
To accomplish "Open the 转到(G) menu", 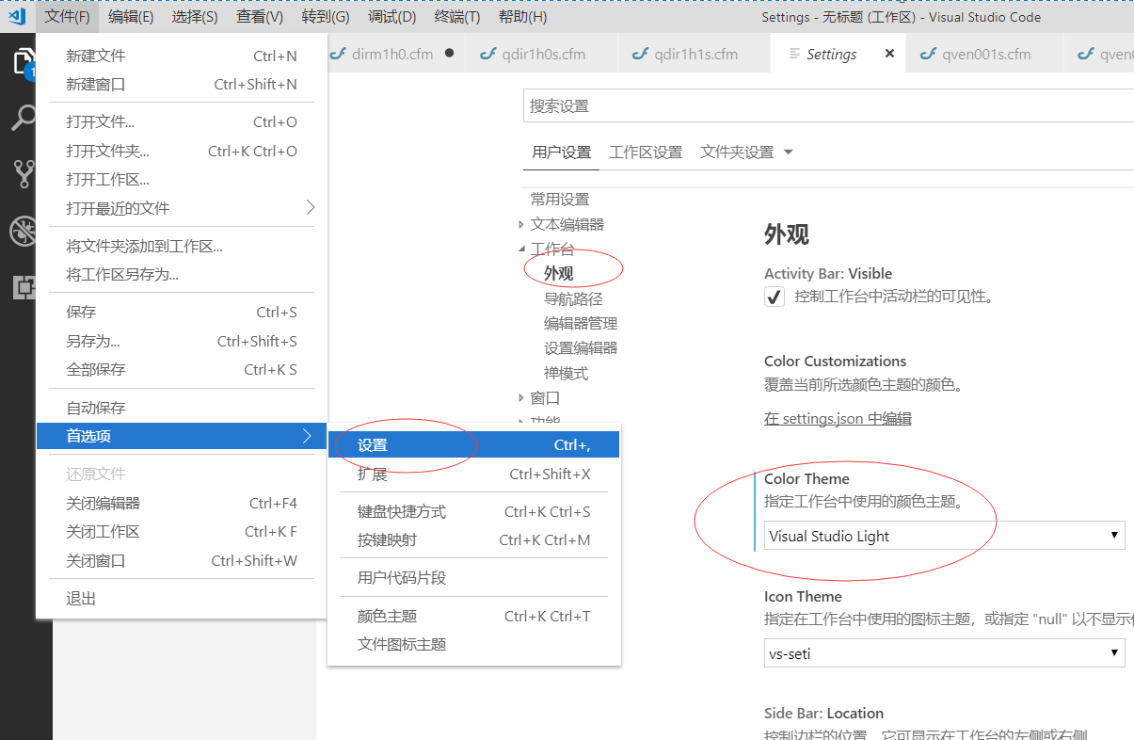I will (x=326, y=16).
